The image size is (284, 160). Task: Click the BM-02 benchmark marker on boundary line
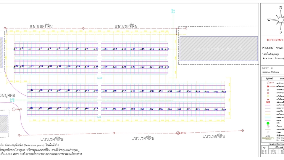coord(178,133)
